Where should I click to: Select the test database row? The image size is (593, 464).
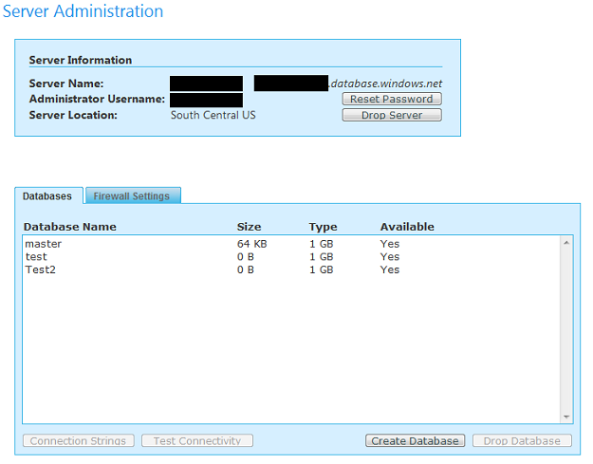[291, 257]
